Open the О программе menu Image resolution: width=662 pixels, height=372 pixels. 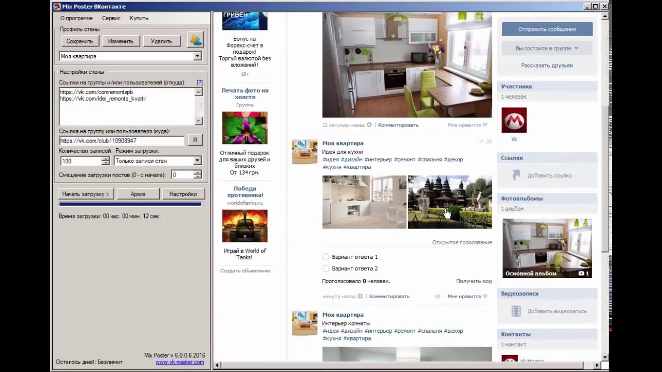coord(77,18)
